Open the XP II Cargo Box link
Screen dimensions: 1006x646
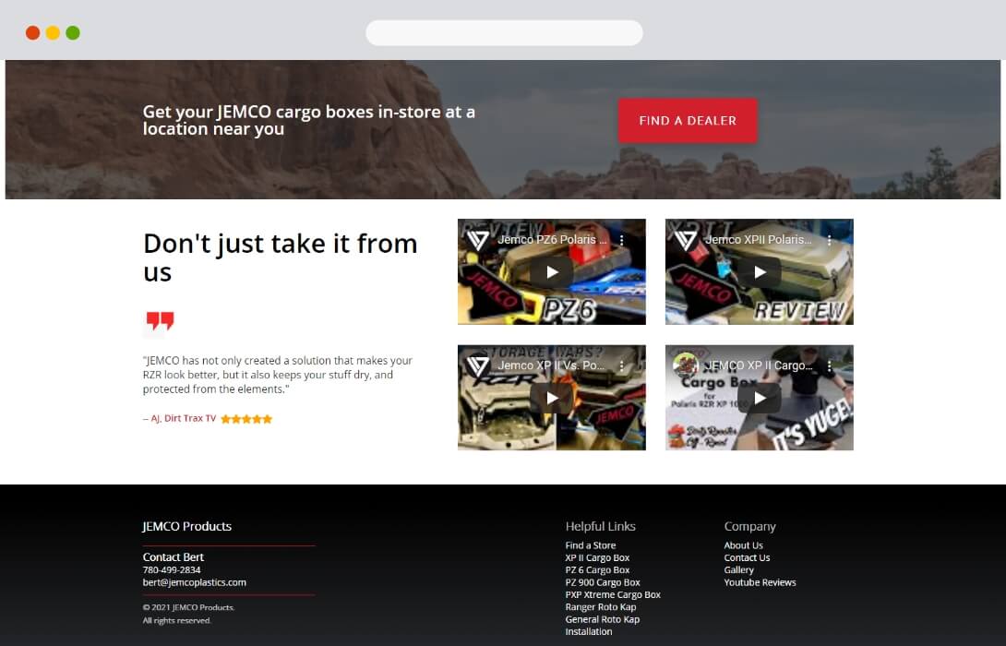pyautogui.click(x=597, y=557)
